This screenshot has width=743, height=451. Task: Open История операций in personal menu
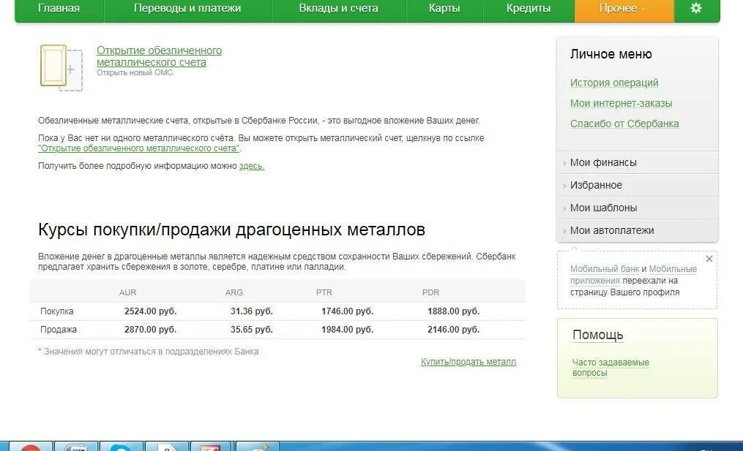click(x=613, y=83)
